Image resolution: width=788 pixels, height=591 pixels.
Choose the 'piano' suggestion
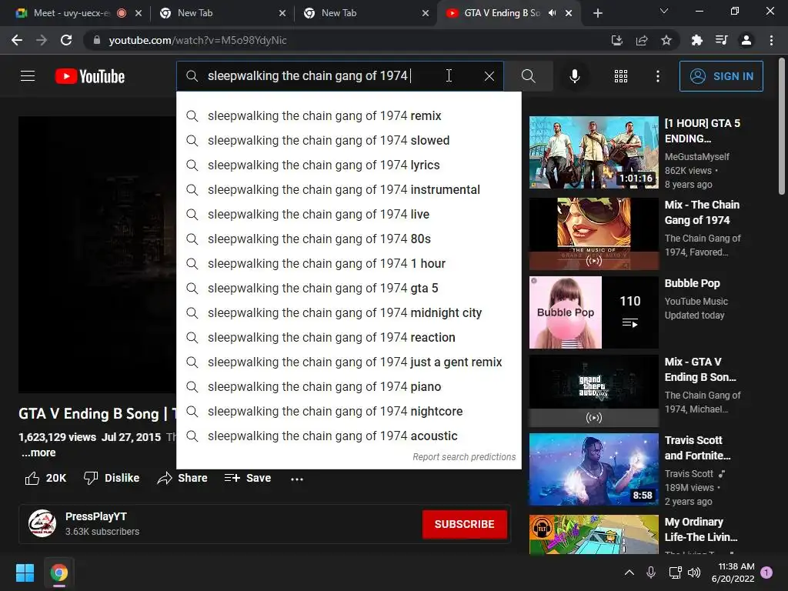pos(349,386)
